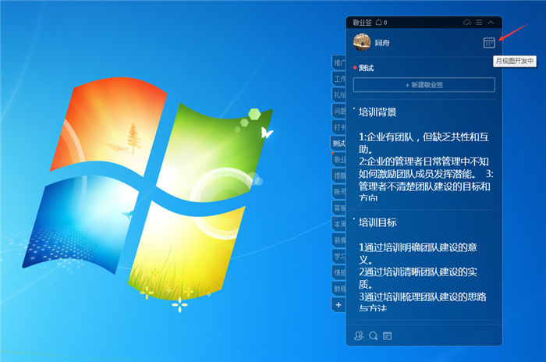546x362 pixels.
Task: Switch to the 打卡 category tab
Action: tap(339, 127)
